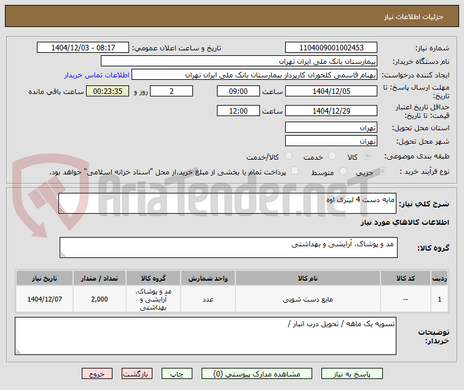Click the گروه کالا table column header

click(x=153, y=278)
